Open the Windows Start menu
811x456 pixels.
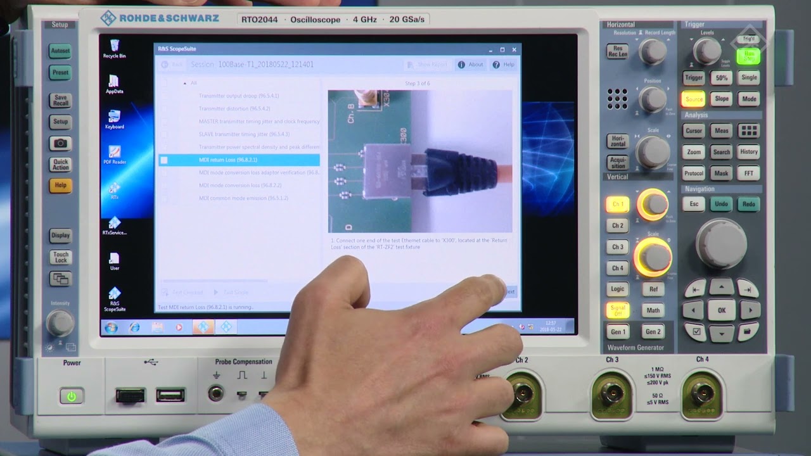112,327
